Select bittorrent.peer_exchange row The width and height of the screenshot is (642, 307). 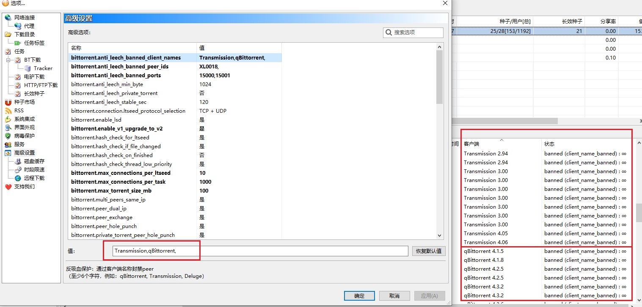pyautogui.click(x=175, y=217)
